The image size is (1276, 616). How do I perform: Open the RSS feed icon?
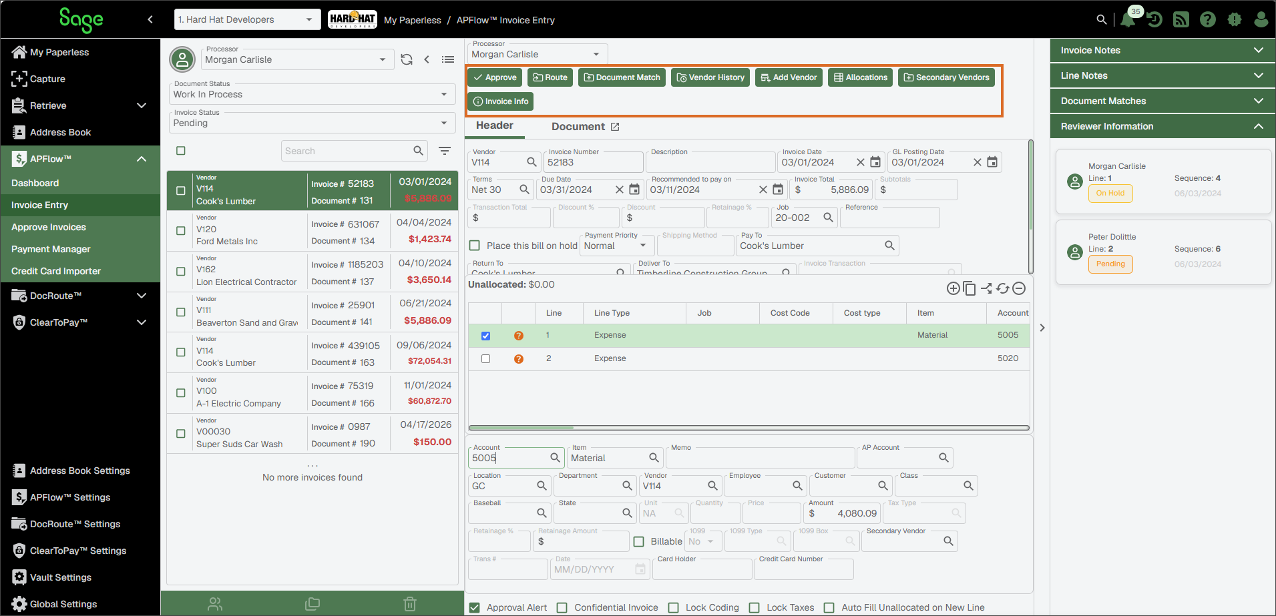[1181, 19]
